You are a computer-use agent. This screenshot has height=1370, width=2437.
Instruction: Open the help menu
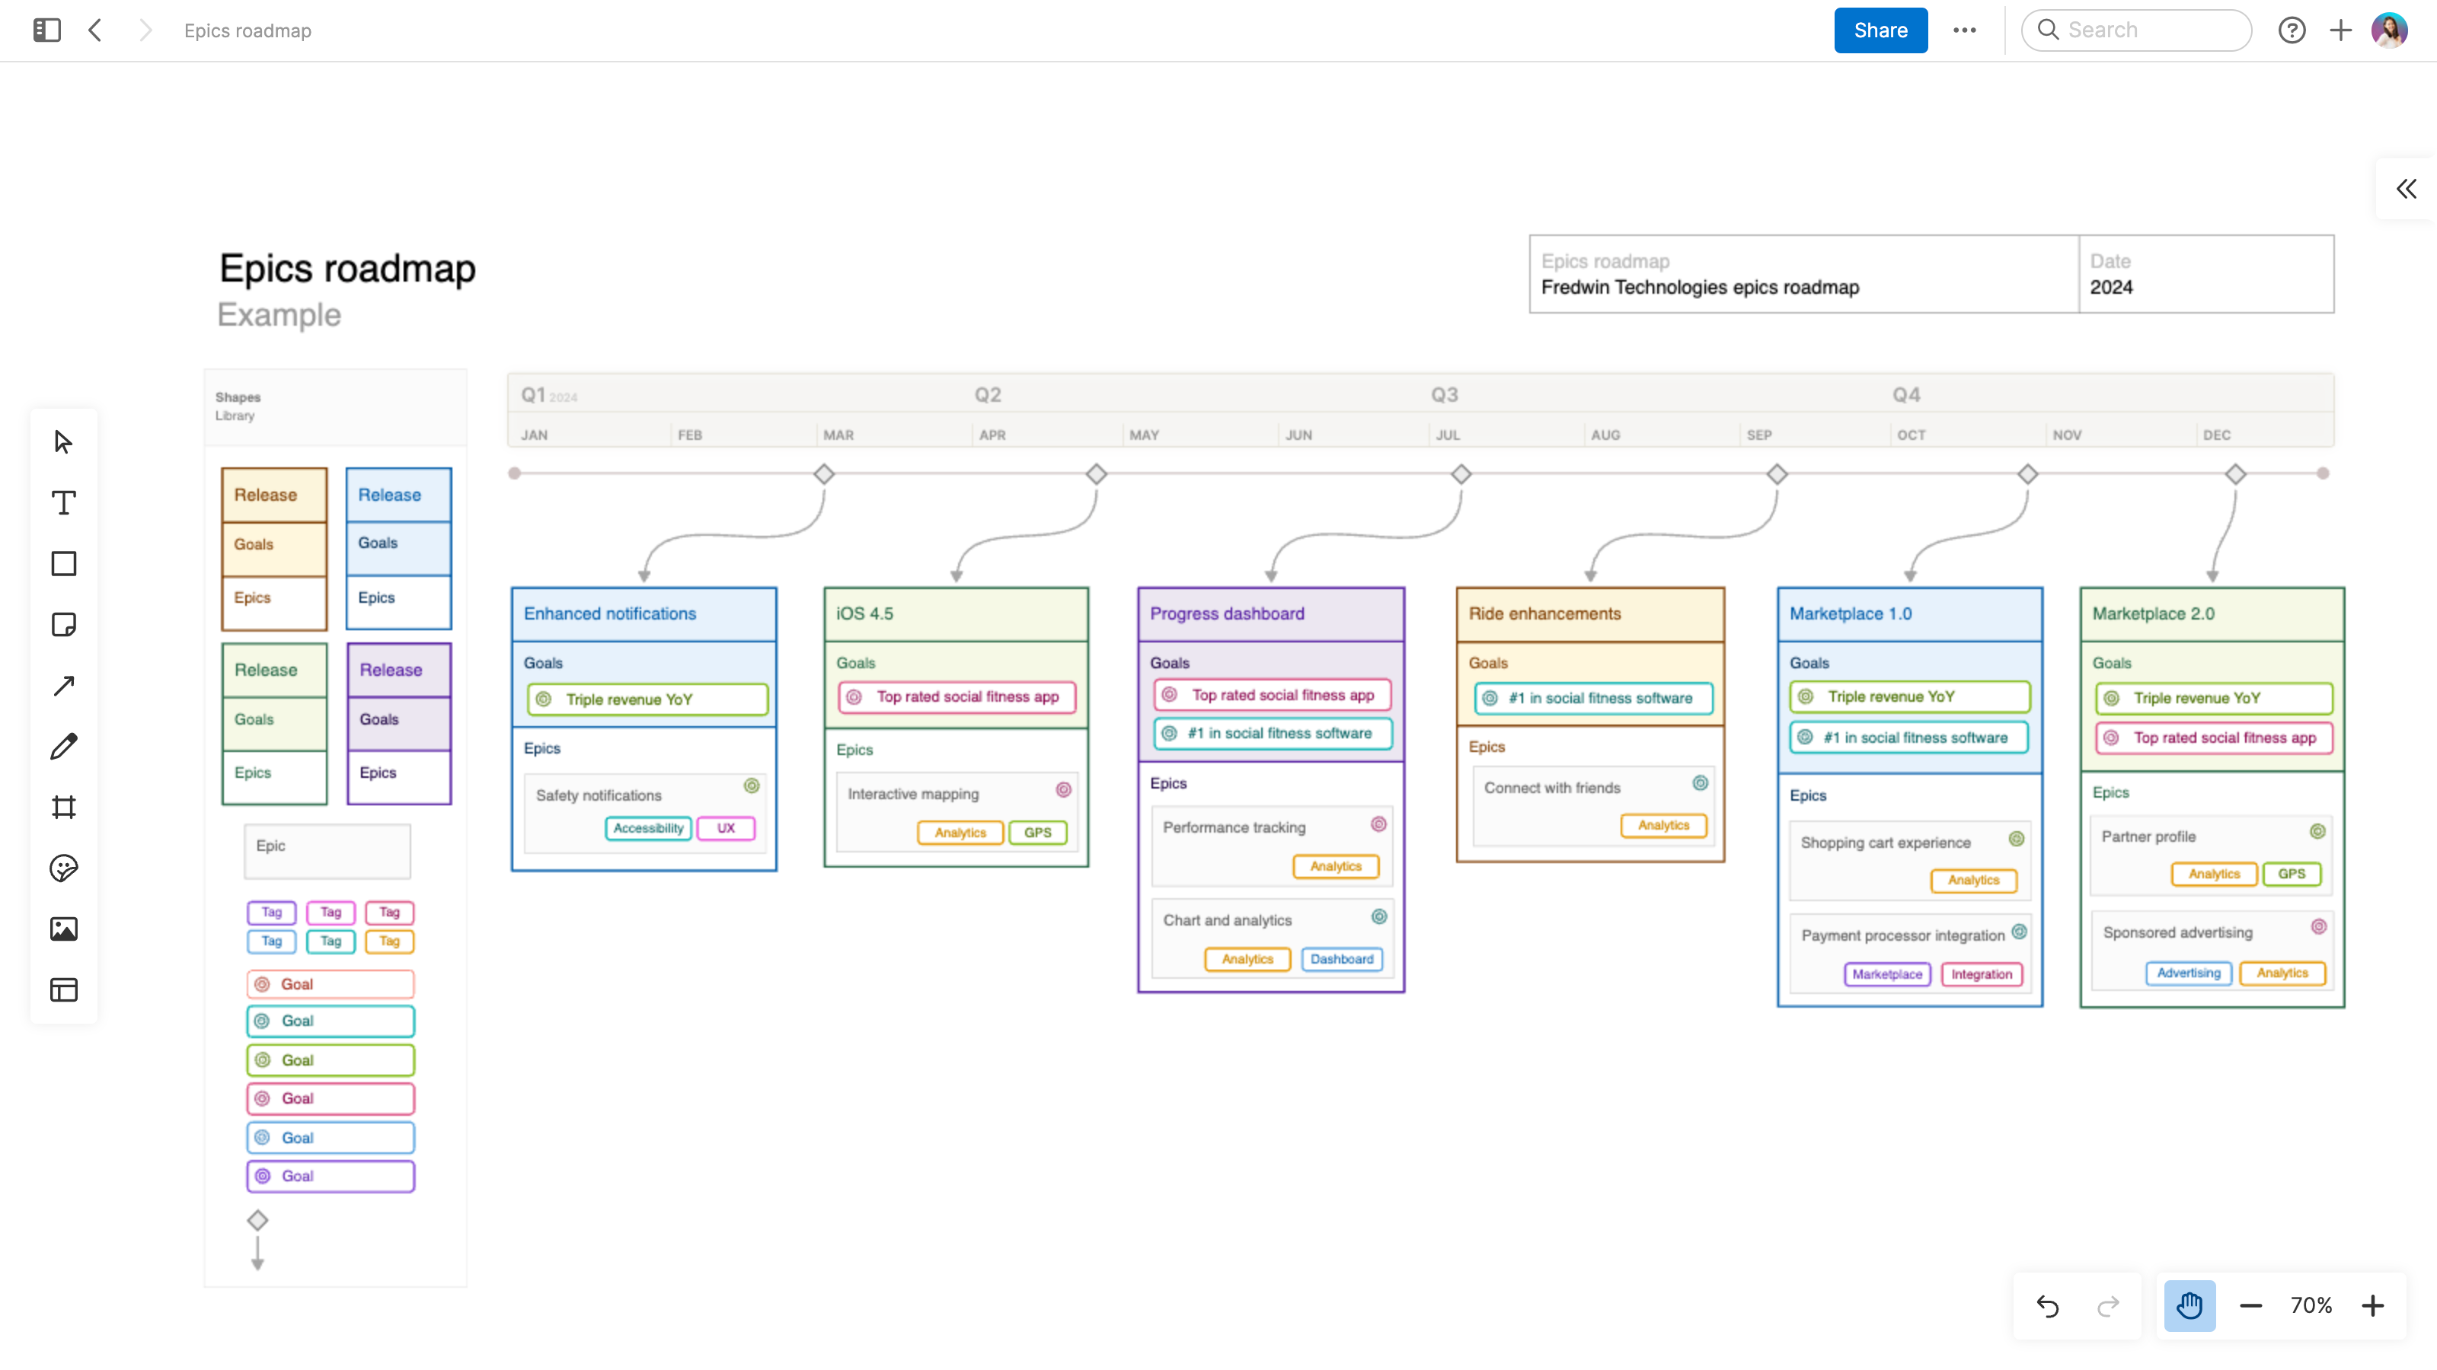(x=2292, y=30)
